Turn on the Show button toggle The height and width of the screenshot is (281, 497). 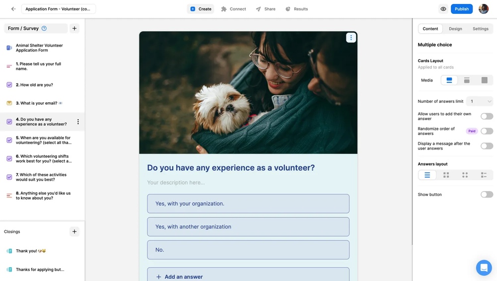(487, 195)
